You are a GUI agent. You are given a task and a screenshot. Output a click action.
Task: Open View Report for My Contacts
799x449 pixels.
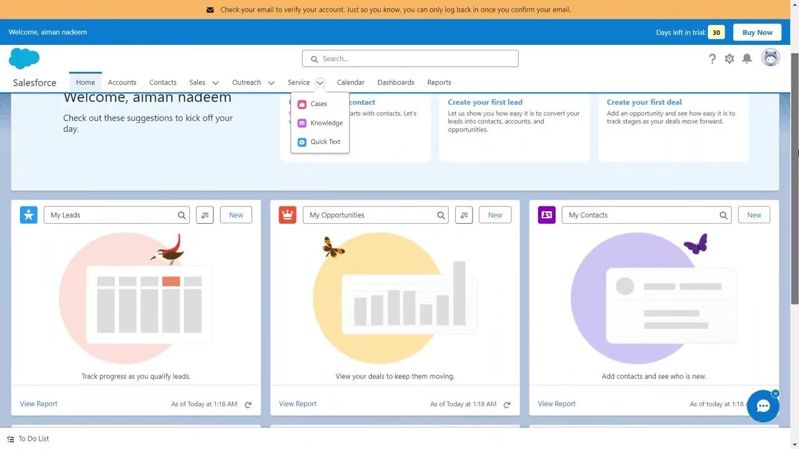(x=557, y=404)
